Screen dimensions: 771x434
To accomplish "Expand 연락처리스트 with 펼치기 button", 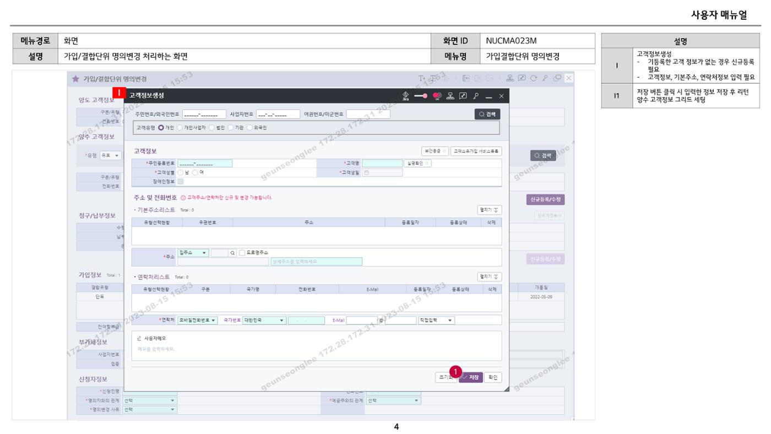I will 489,277.
